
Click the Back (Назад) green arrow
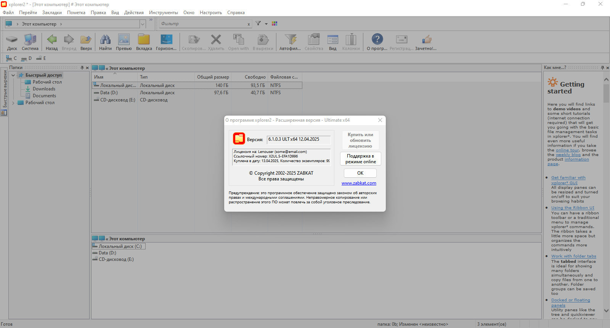(51, 40)
